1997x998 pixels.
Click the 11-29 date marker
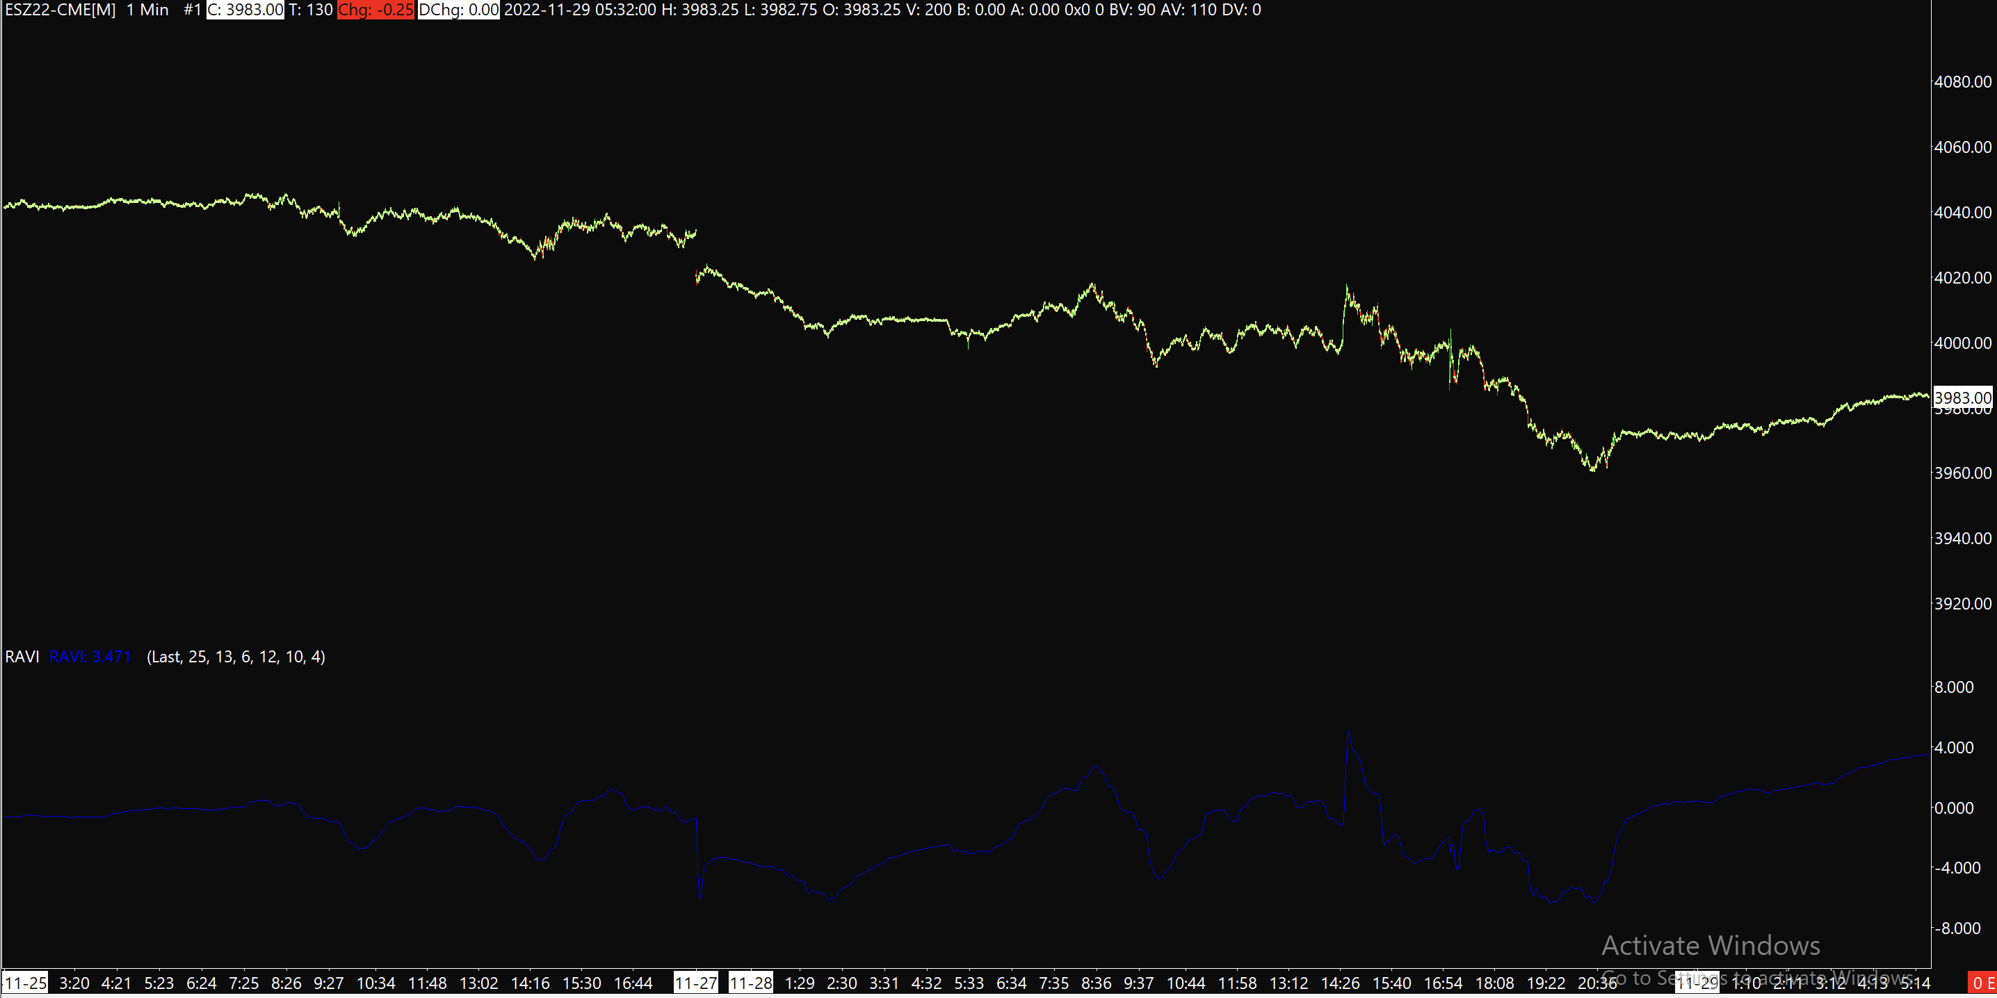1697,983
